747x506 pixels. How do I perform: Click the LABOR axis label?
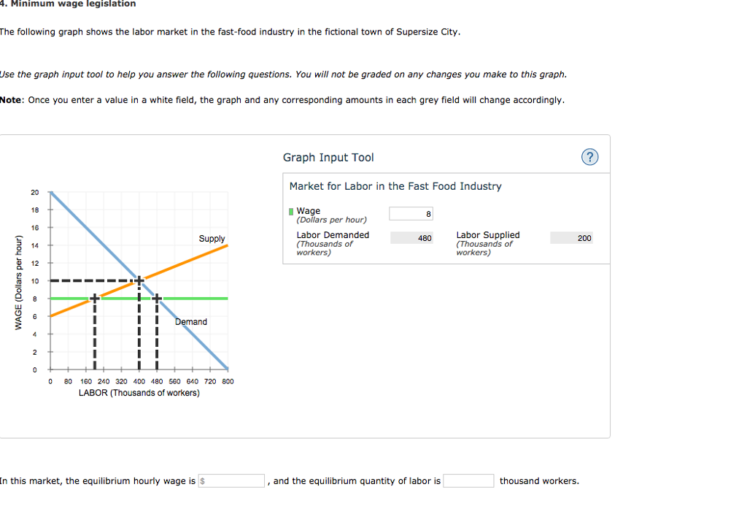coord(139,393)
